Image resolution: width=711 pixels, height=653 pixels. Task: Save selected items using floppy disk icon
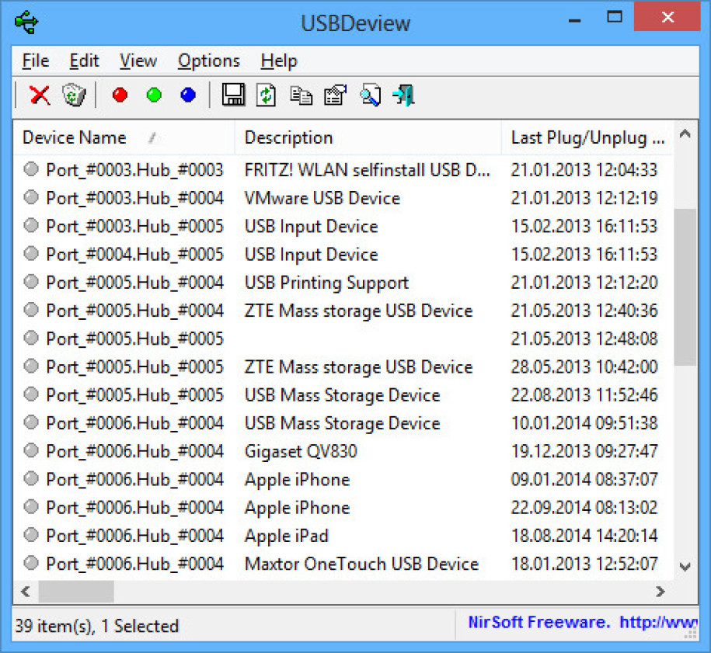point(233,95)
